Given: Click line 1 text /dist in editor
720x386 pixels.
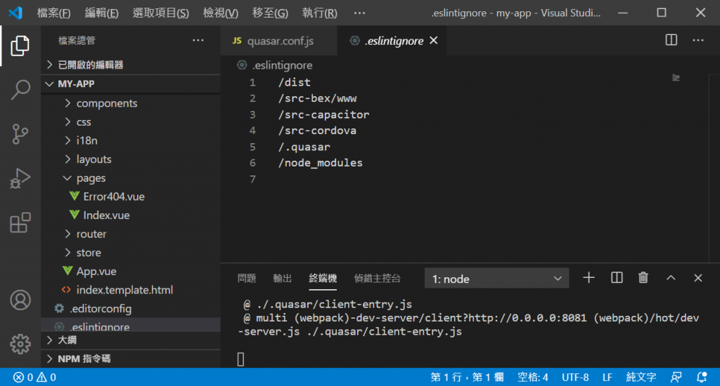Looking at the screenshot, I should (x=295, y=83).
